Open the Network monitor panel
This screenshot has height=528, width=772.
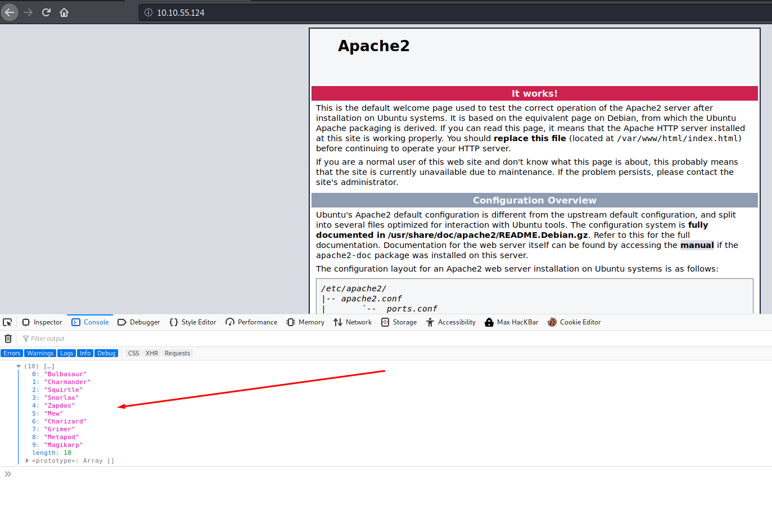[353, 322]
